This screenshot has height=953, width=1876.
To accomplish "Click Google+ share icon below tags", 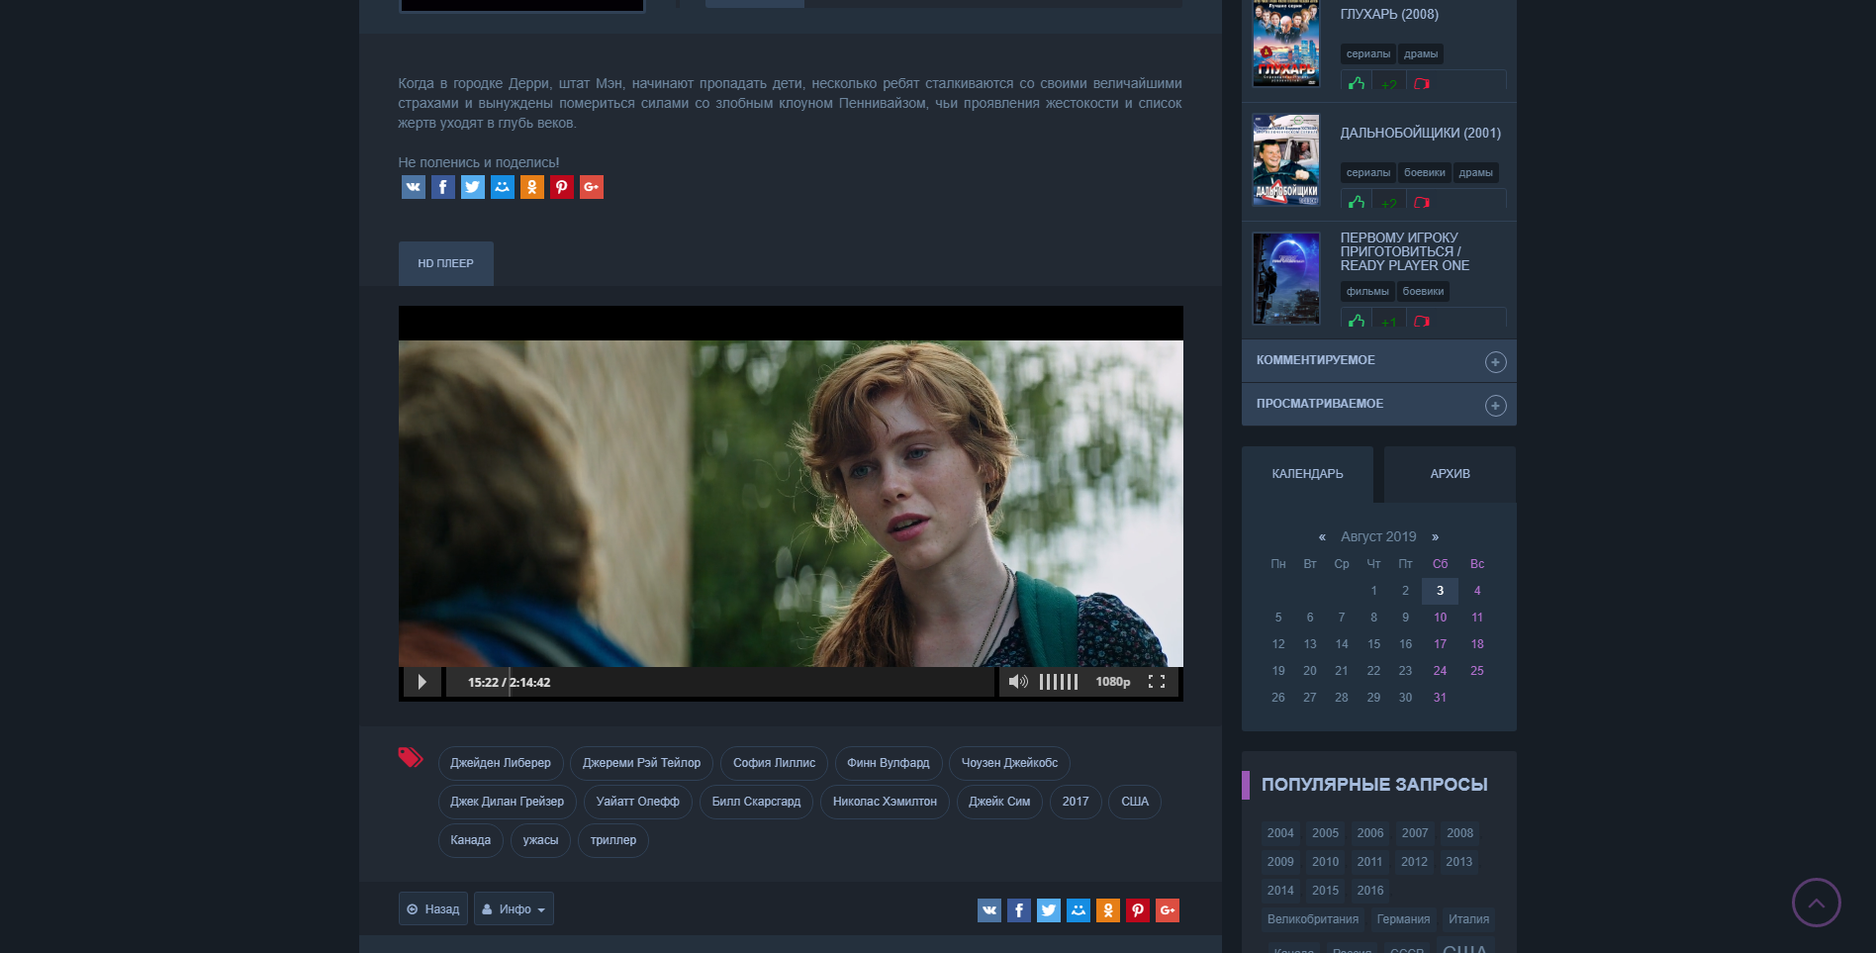I will [1167, 910].
